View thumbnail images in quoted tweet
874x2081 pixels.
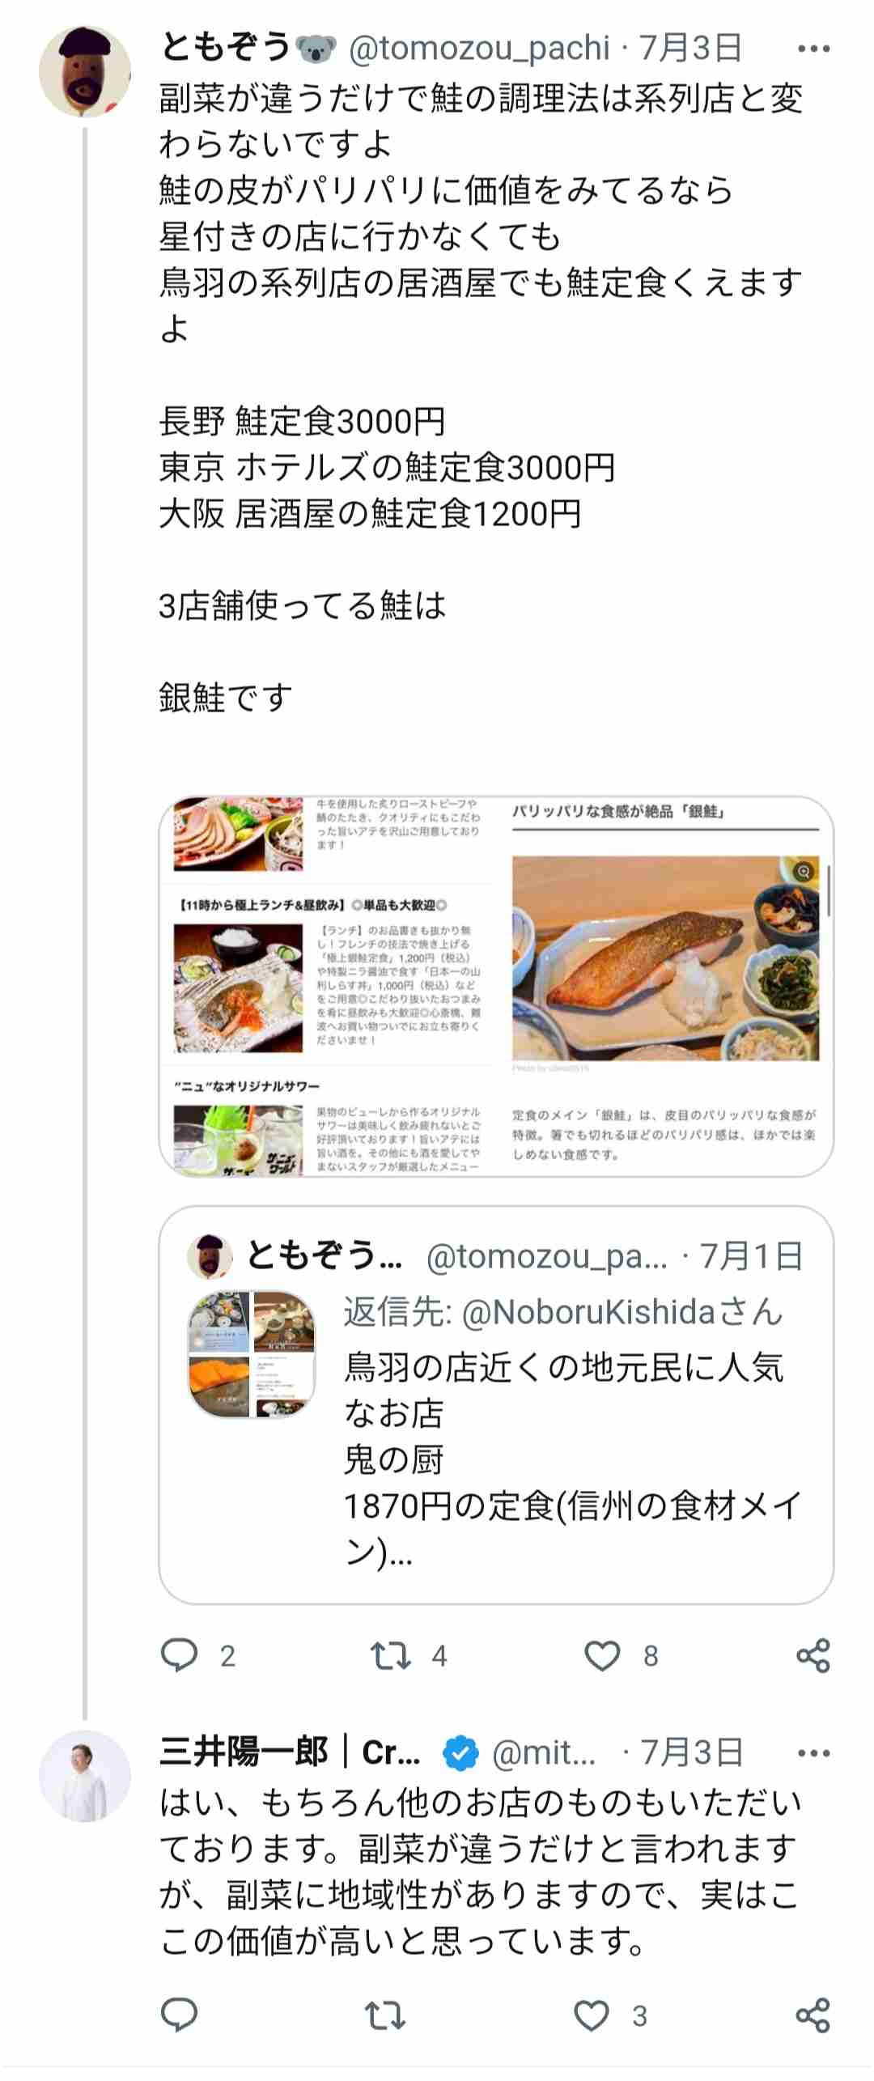coord(252,1354)
